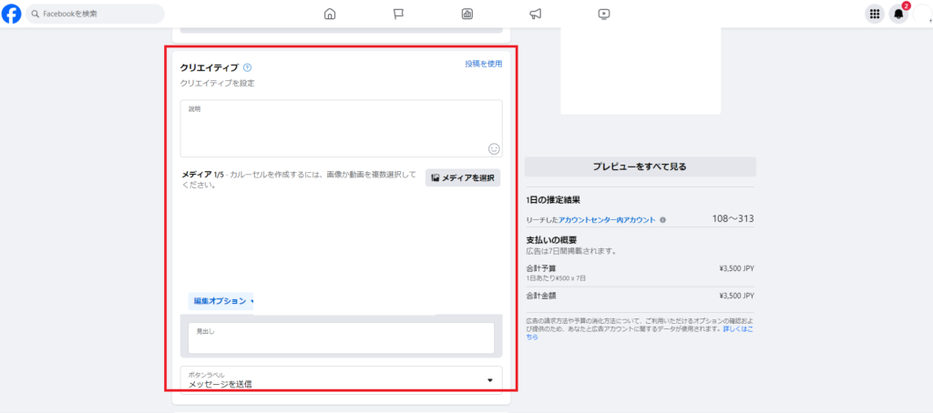This screenshot has height=413, width=933.
Task: Open the video play icon in the top navigation
Action: click(604, 14)
